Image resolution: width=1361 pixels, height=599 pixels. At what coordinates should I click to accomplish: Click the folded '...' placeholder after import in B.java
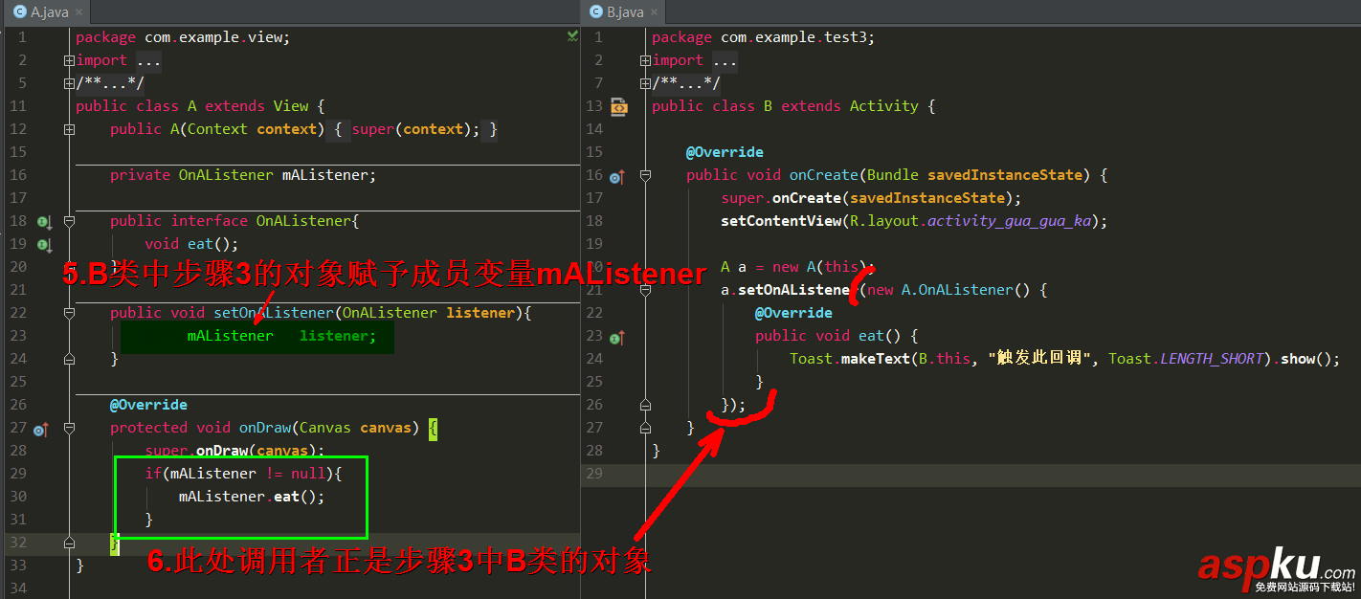pos(725,60)
